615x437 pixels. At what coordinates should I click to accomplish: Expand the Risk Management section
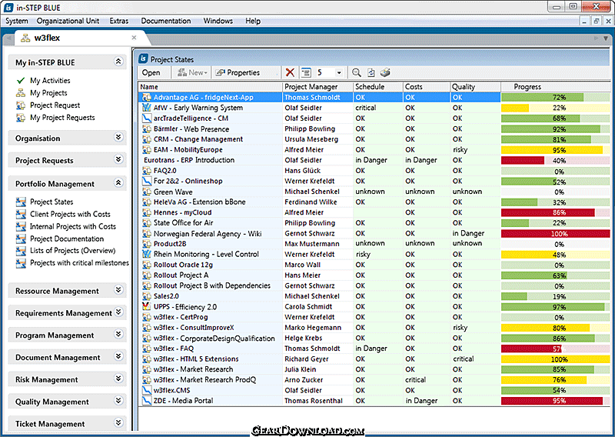[x=118, y=379]
